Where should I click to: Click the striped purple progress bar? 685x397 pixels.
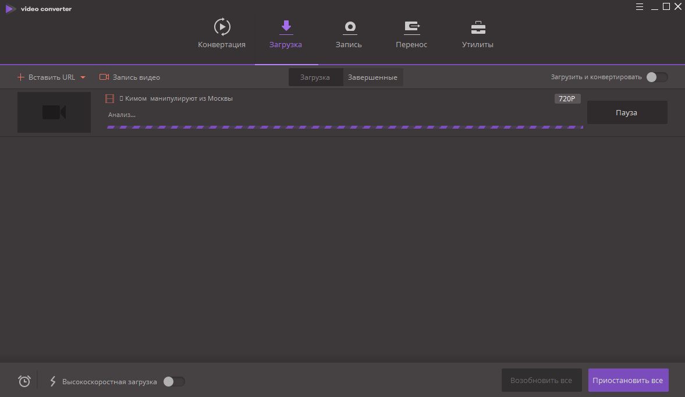345,127
